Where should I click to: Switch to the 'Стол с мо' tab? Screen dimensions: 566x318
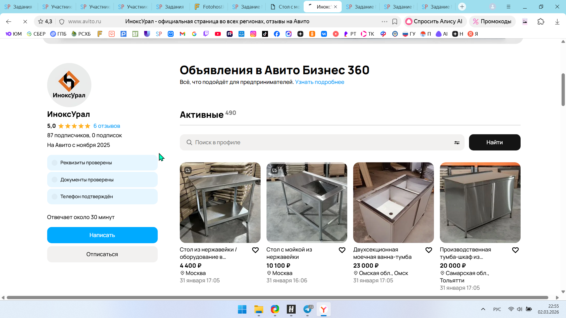point(285,7)
